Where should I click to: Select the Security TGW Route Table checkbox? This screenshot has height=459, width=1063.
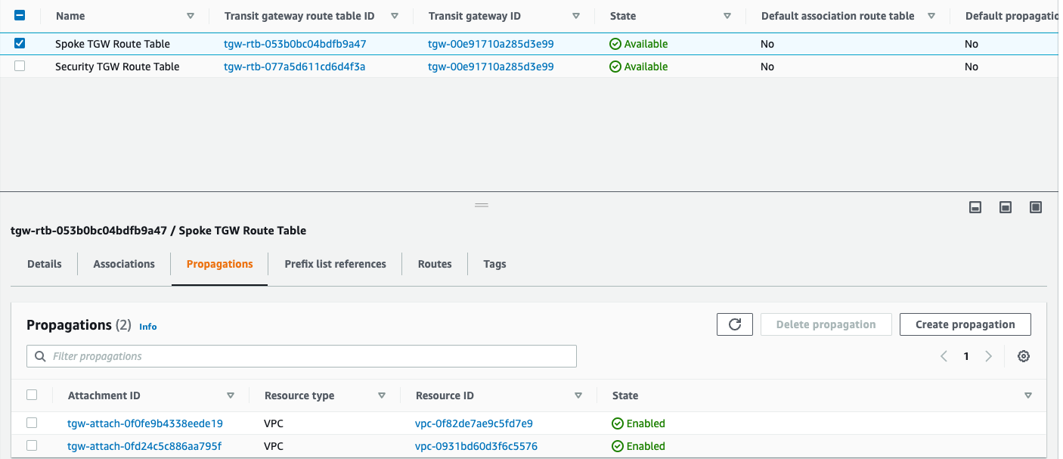click(x=20, y=66)
